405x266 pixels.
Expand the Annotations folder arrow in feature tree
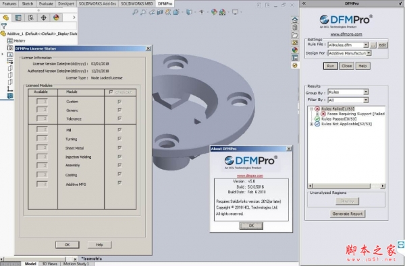pyautogui.click(x=3, y=54)
